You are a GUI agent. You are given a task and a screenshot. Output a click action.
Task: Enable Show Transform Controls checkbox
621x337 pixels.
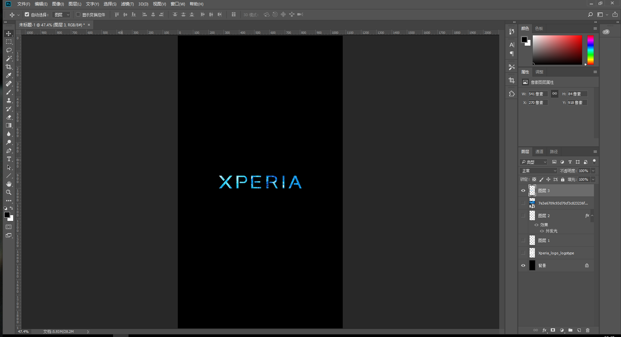(x=78, y=14)
